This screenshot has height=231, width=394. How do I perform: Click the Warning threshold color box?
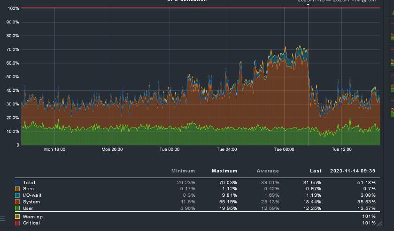(18, 216)
